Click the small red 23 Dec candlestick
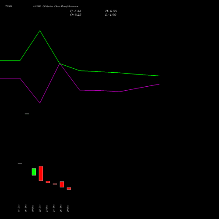The height and width of the screenshot is (219, 219). [48, 182]
